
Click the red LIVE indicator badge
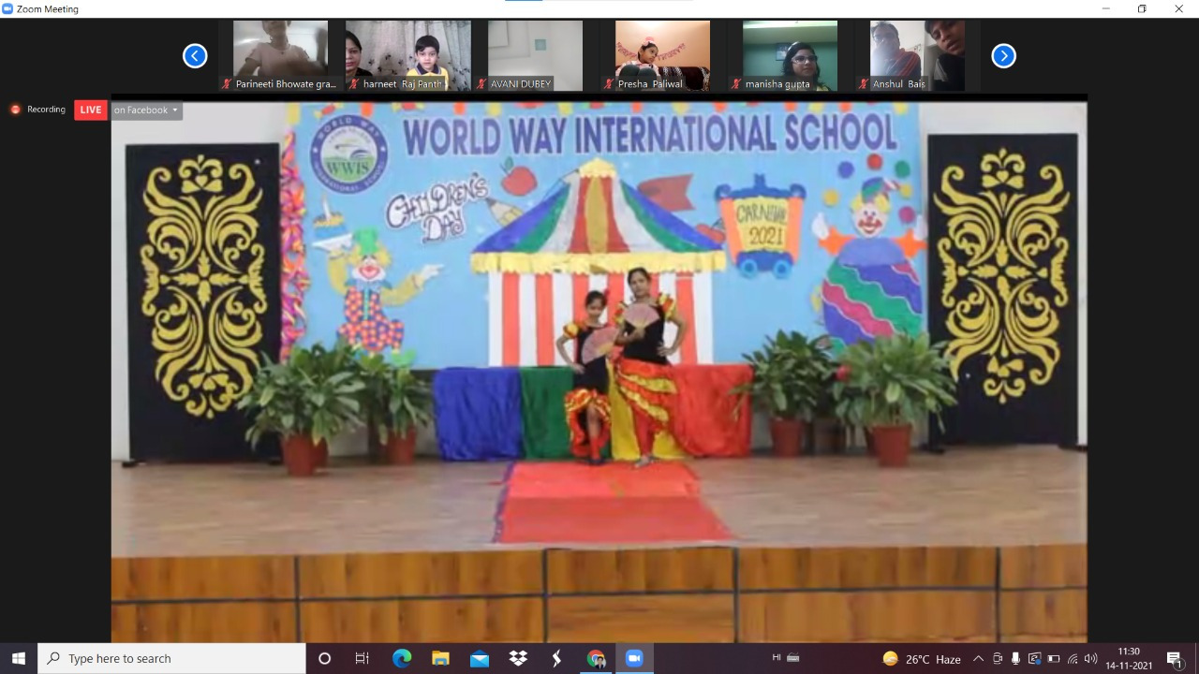(91, 110)
